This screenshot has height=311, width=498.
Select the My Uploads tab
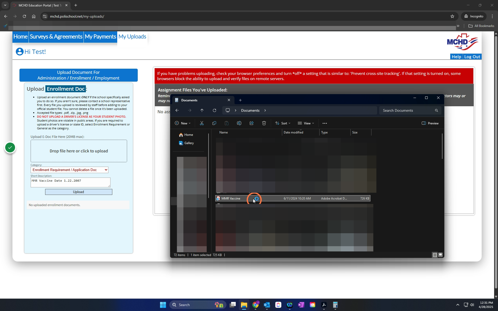click(x=132, y=37)
